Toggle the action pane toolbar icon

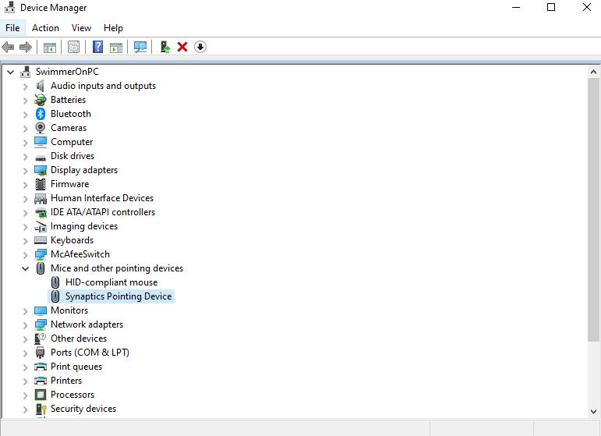click(116, 48)
